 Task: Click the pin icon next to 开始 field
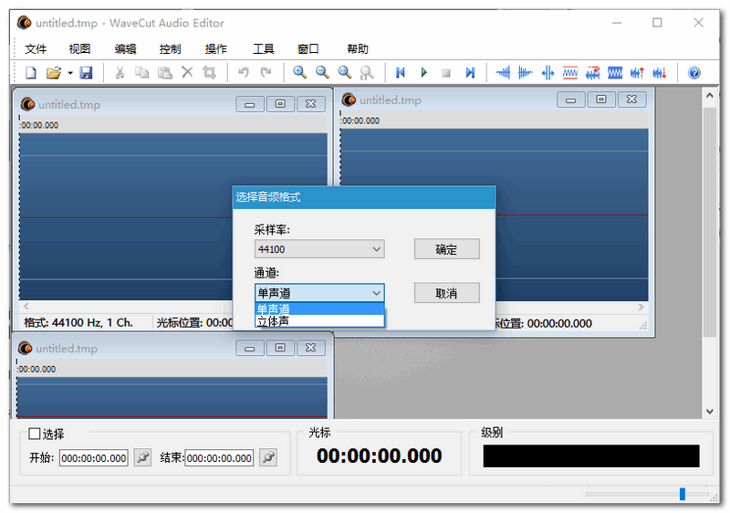142,457
